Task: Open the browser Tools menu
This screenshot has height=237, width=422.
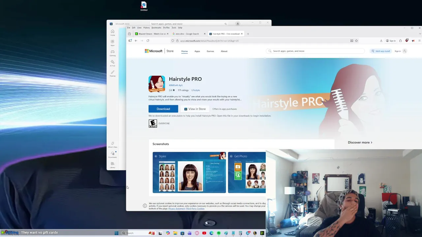Action: coord(174,28)
